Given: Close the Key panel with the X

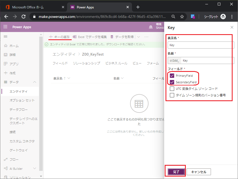Looking at the screenshot, I should click(x=232, y=27).
